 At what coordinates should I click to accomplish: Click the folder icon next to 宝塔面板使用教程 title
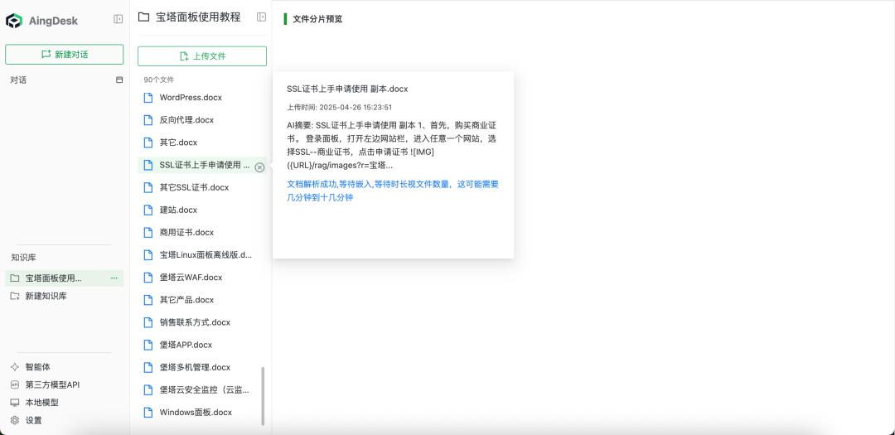coord(144,17)
